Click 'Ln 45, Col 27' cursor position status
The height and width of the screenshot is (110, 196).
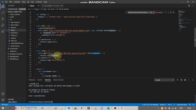(x=150, y=105)
